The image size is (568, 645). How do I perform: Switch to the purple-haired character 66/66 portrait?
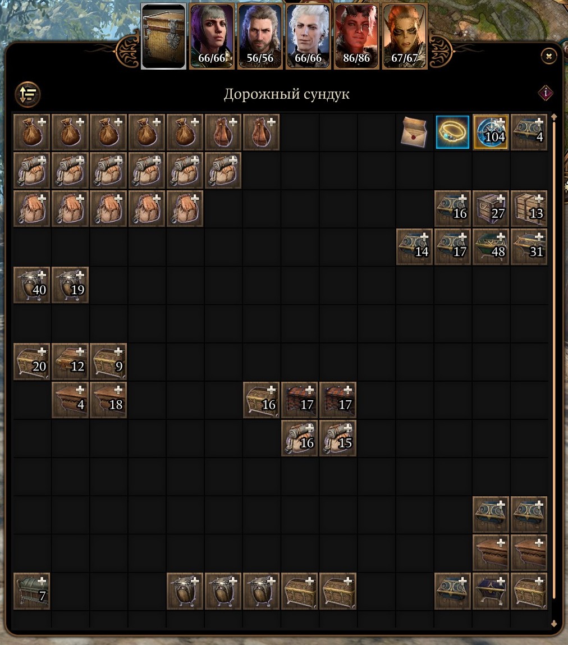212,36
